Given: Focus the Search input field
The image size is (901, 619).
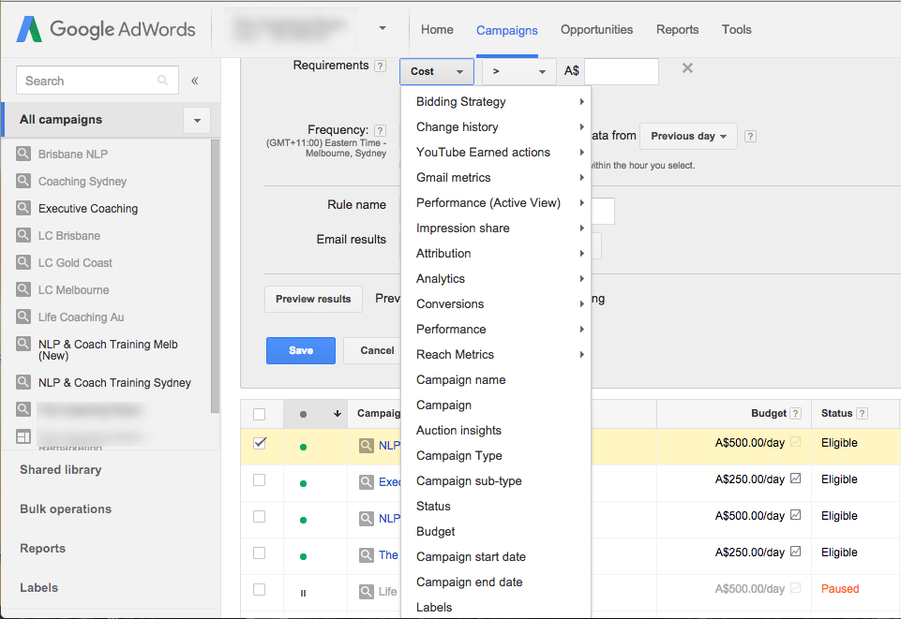Looking at the screenshot, I should coord(98,81).
